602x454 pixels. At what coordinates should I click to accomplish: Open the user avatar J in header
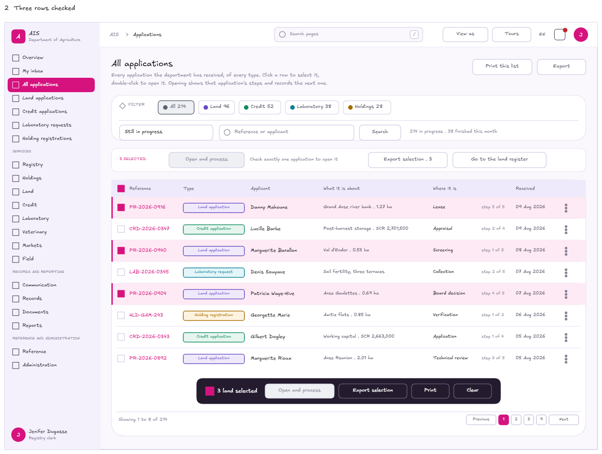pos(581,35)
